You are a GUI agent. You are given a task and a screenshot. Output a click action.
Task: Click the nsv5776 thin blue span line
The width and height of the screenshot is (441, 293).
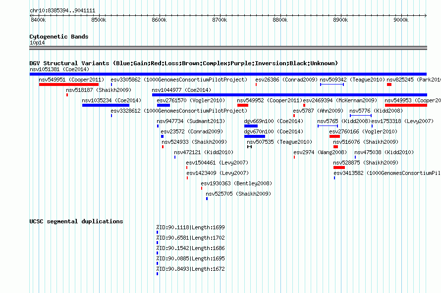[x=361, y=116]
